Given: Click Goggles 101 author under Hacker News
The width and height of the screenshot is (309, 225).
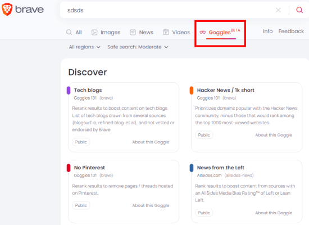Looking at the screenshot, I should (x=208, y=98).
